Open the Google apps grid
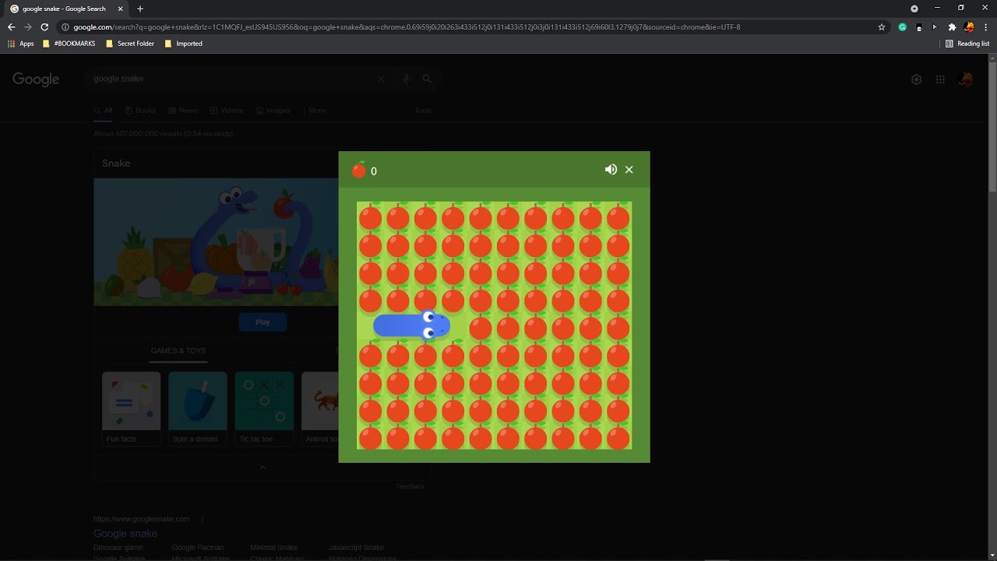 (940, 79)
